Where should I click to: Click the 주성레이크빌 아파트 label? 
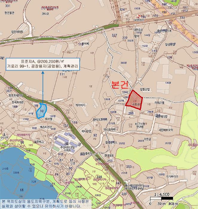click(x=67, y=149)
